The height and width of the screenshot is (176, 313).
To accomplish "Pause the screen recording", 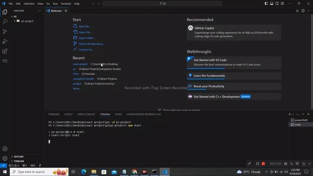I will pos(258,164).
